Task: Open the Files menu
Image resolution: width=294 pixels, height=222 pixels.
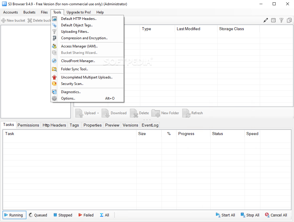Action: pos(44,12)
